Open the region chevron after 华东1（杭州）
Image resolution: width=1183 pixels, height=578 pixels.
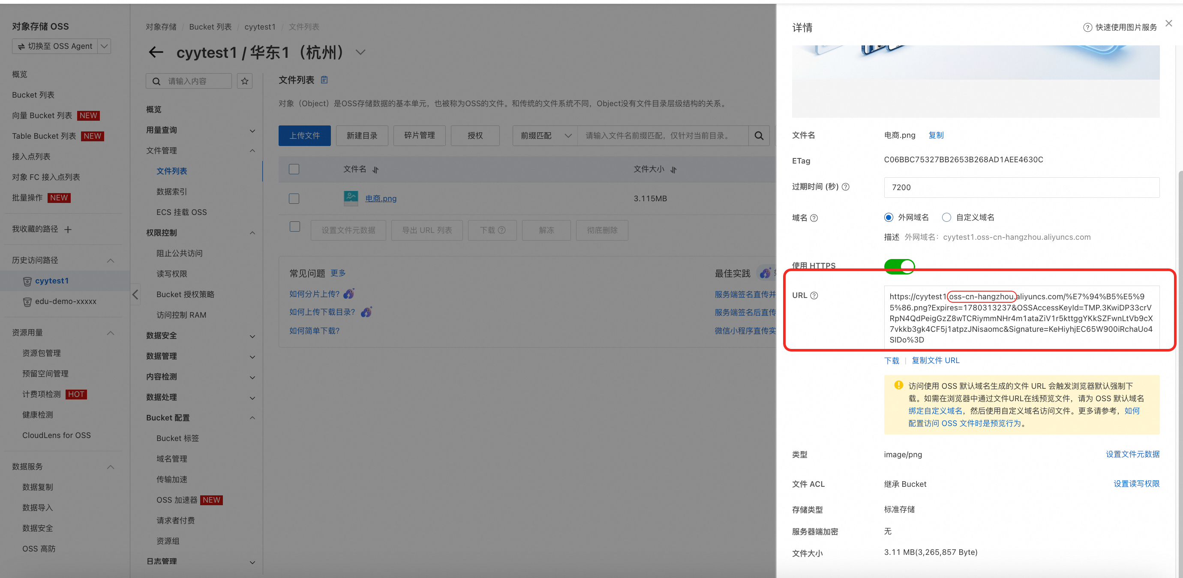click(x=360, y=52)
